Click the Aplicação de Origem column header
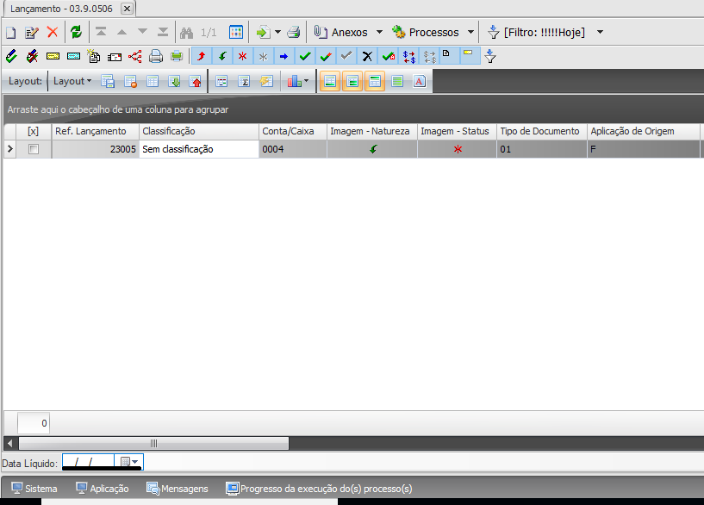The image size is (704, 505). 643,131
